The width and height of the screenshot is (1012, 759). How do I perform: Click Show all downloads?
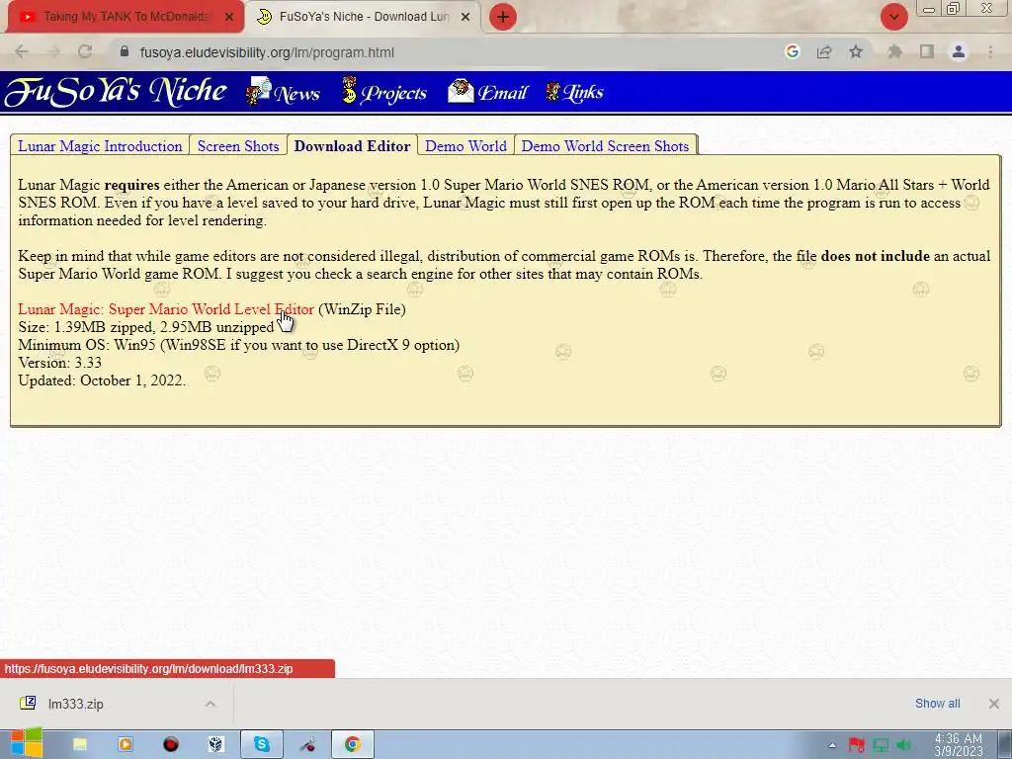tap(937, 704)
